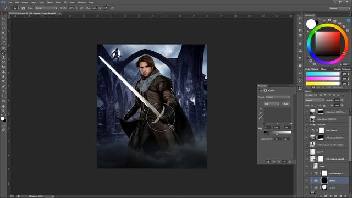Open the Coolorus settings gear icon
Screen dimensions: 352x198
tap(348, 20)
